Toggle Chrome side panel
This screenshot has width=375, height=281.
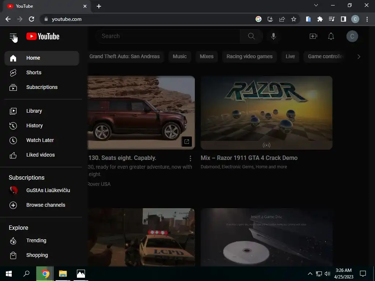coord(343,19)
